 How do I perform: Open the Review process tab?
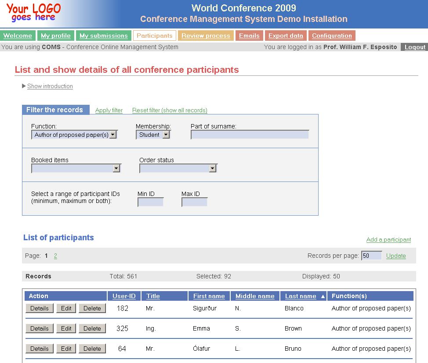tap(206, 36)
